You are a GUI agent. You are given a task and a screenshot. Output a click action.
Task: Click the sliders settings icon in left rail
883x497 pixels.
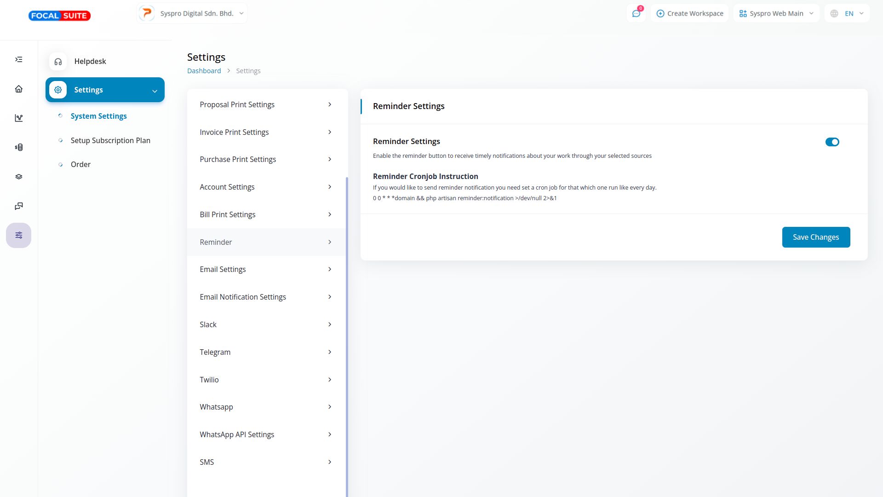(19, 235)
